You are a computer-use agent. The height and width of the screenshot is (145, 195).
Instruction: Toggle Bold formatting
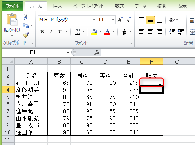click(42, 32)
